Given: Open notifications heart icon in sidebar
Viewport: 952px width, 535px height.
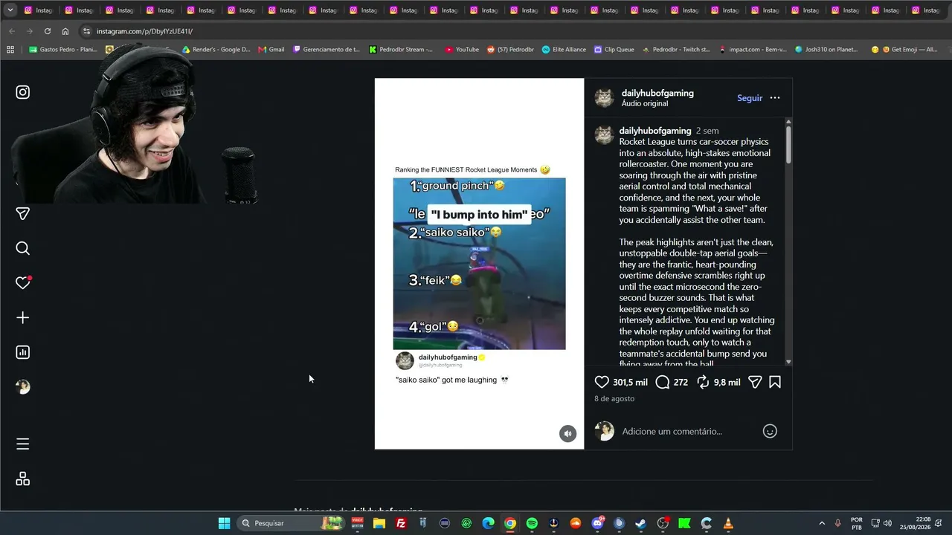Looking at the screenshot, I should [23, 282].
